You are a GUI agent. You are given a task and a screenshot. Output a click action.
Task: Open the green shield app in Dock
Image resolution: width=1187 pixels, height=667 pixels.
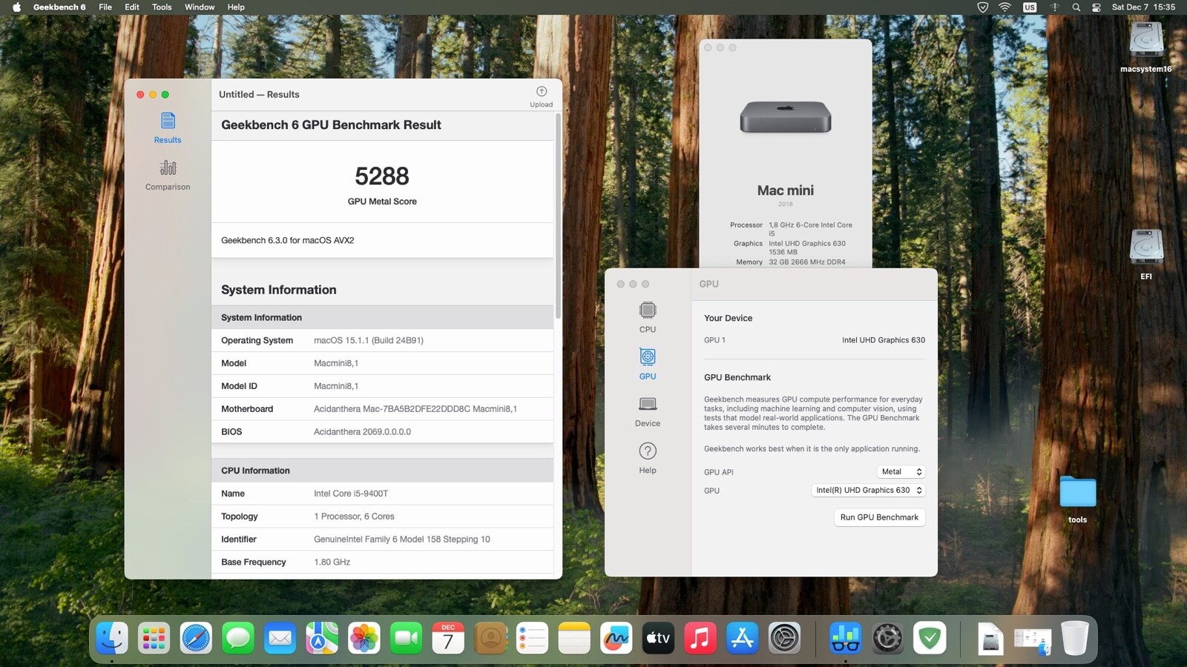pyautogui.click(x=930, y=638)
